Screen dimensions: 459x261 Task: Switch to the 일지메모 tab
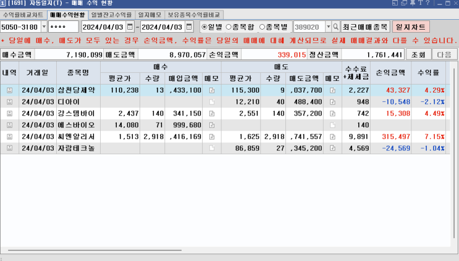click(x=150, y=15)
